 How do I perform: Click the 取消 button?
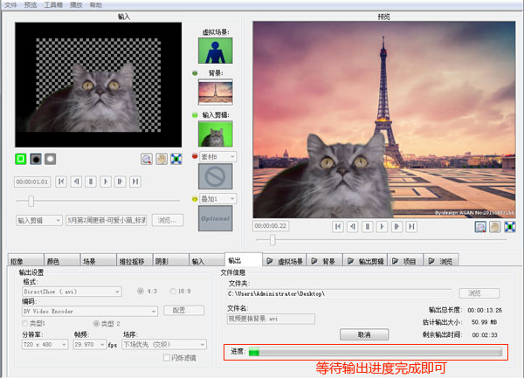364,334
